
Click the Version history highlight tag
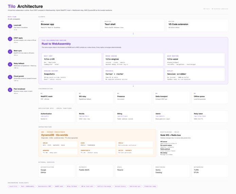(120, 186)
